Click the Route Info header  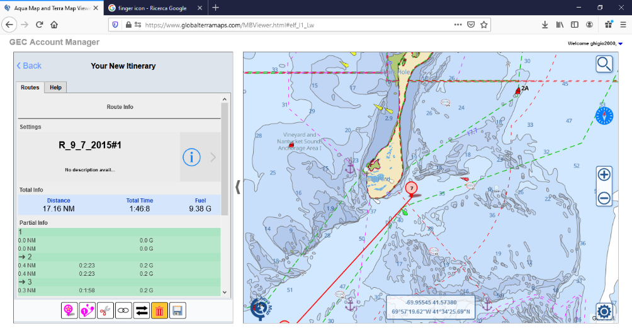click(x=120, y=107)
